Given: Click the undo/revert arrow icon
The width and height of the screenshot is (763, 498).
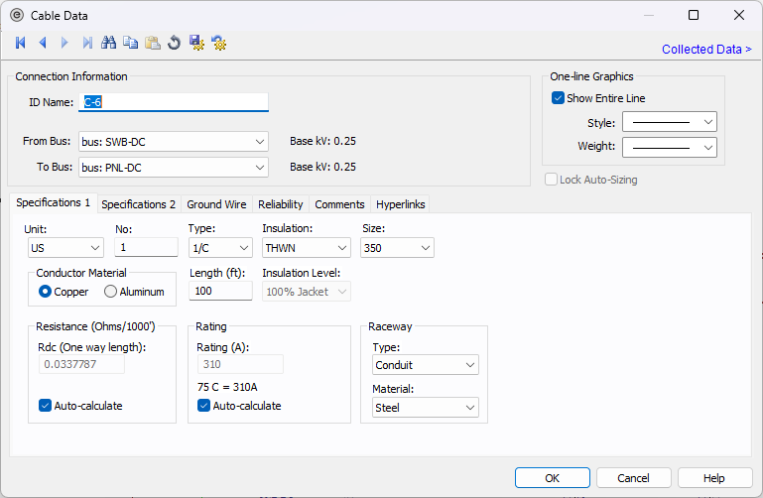Looking at the screenshot, I should tap(175, 43).
